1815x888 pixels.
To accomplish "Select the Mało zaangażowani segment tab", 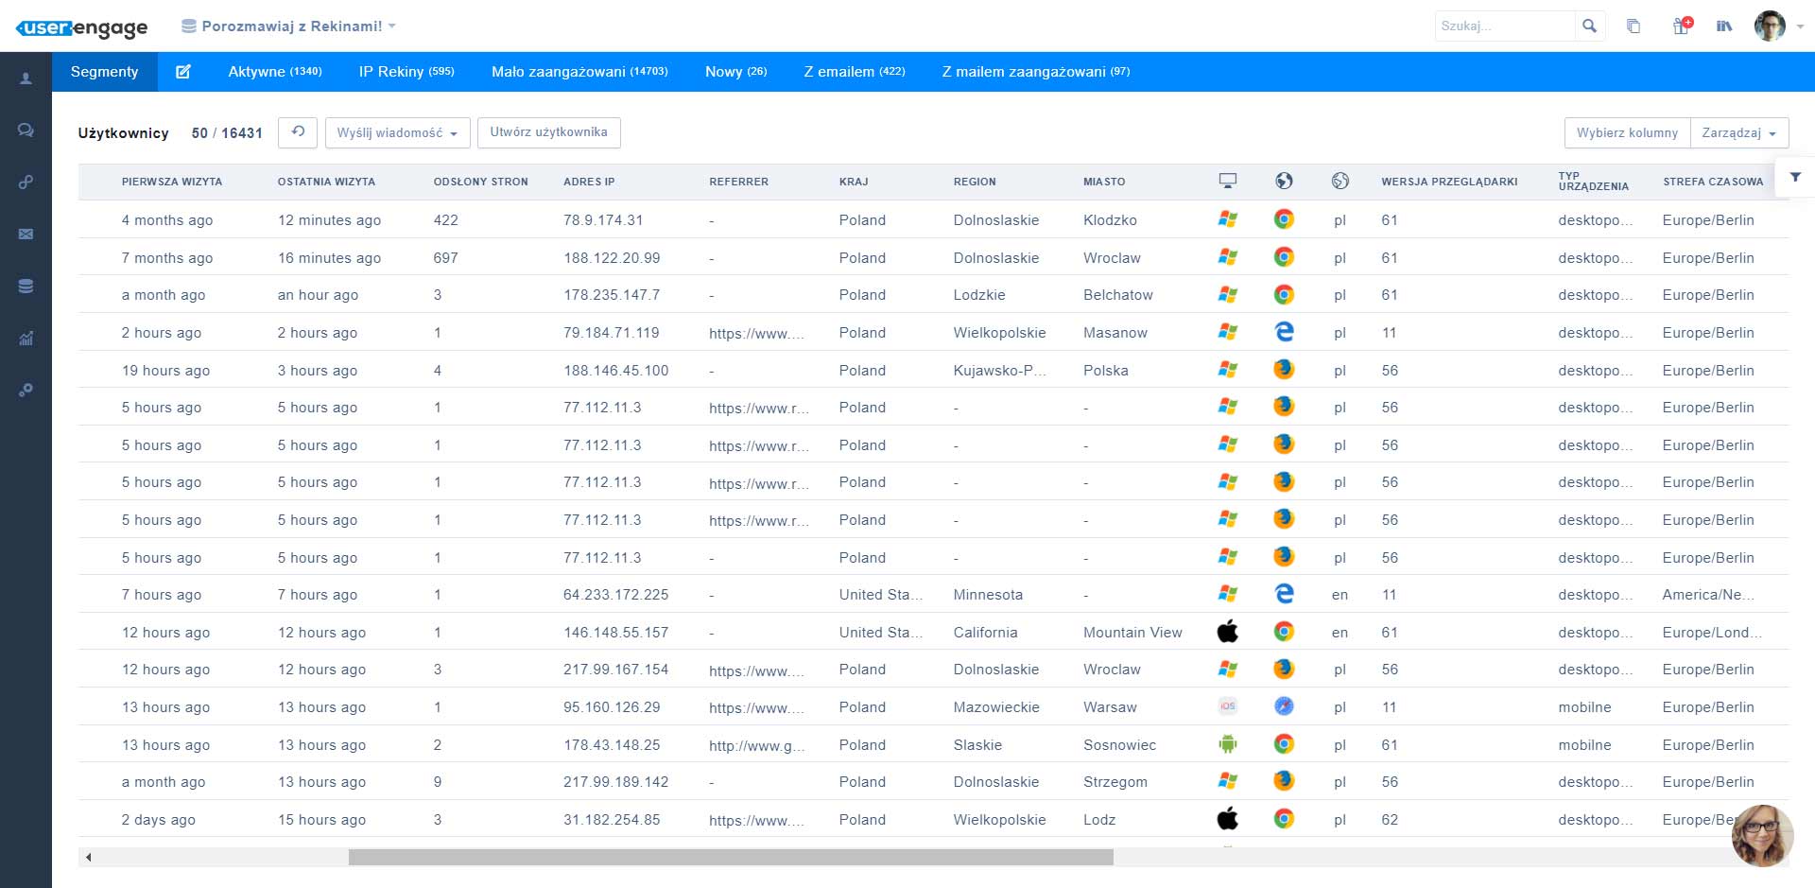I will coord(579,72).
